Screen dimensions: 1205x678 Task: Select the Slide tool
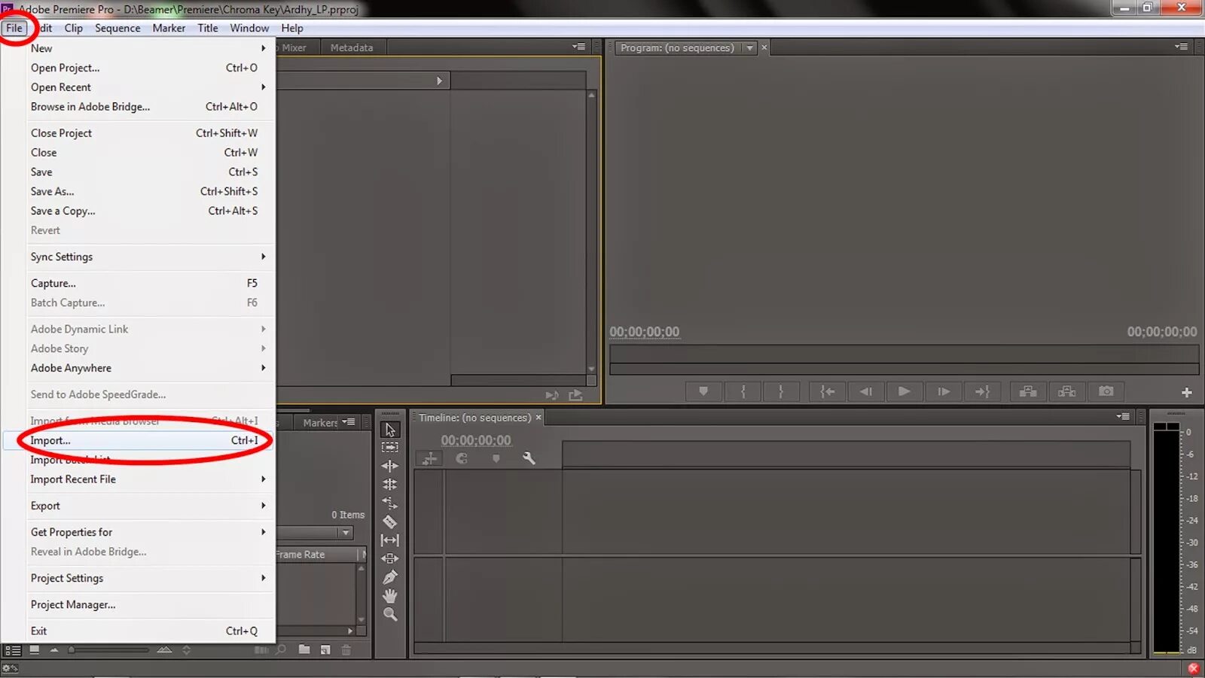point(390,558)
